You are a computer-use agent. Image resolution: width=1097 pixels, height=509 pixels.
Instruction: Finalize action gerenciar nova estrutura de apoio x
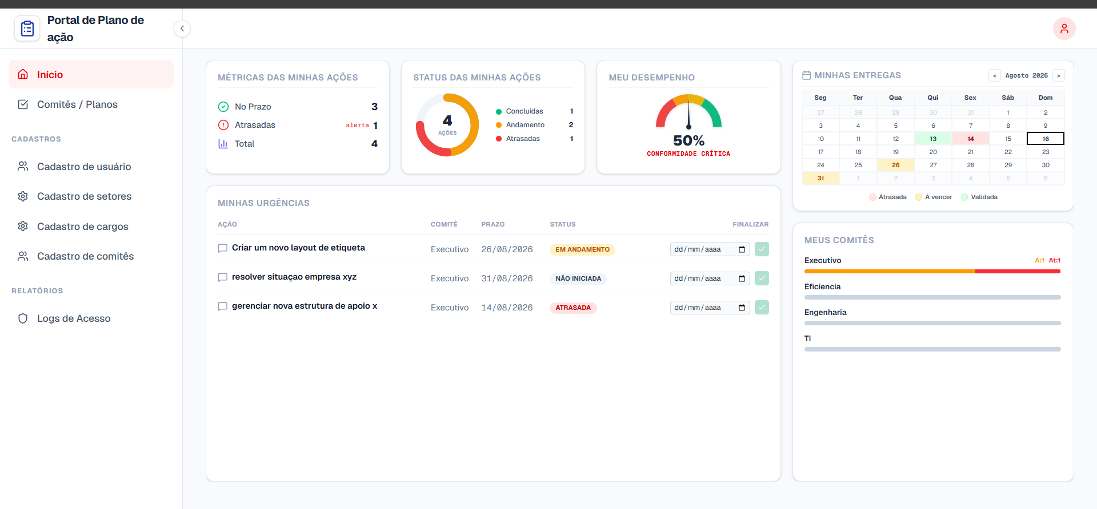click(x=762, y=308)
